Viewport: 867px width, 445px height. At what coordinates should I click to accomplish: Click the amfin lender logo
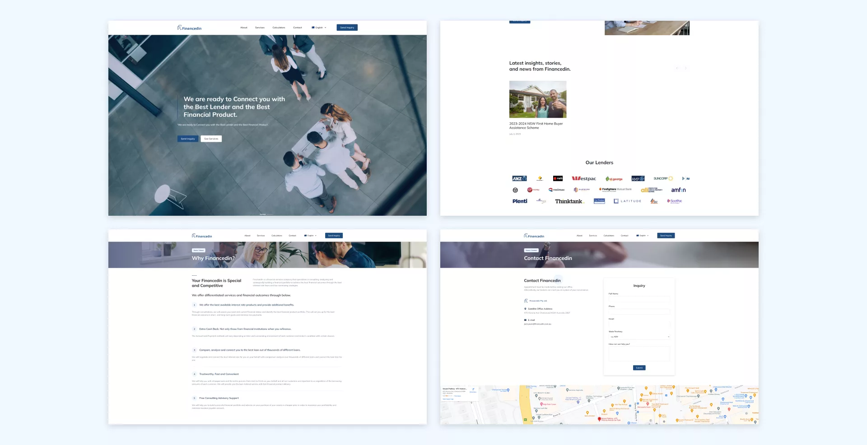[678, 190]
